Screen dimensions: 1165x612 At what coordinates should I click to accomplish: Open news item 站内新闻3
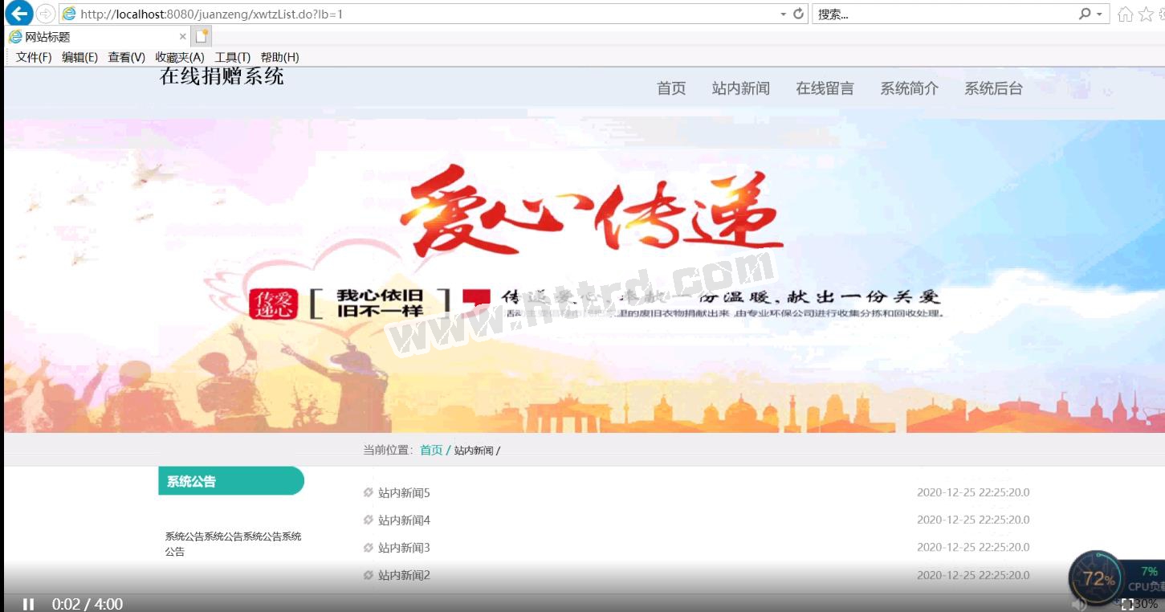tap(404, 547)
